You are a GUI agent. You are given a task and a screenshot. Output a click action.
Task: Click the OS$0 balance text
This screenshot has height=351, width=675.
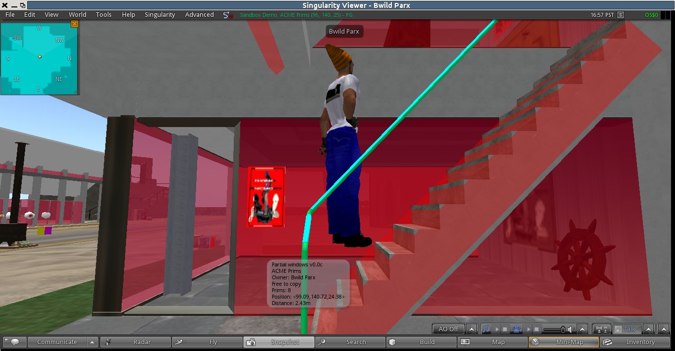click(x=652, y=15)
